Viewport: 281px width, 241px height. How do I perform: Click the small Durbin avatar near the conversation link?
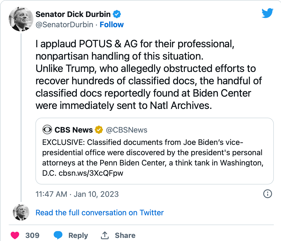click(21, 212)
